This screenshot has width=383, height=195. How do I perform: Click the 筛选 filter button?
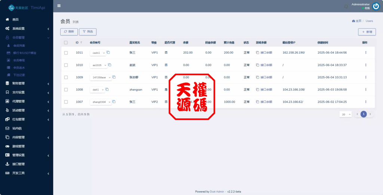(88, 32)
